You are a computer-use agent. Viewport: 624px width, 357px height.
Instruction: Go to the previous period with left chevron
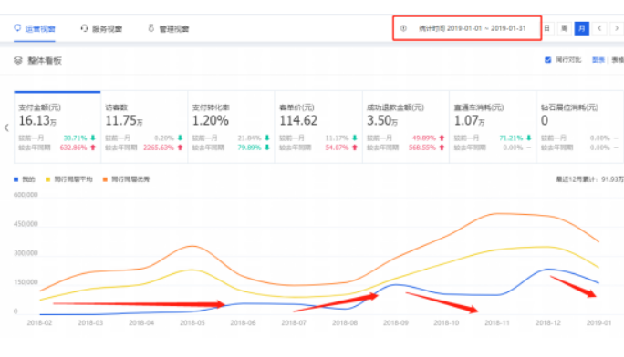(x=599, y=28)
